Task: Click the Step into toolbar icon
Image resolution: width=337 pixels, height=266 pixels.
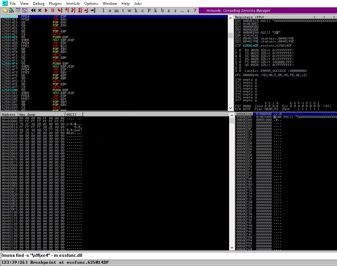Action: 60,10
